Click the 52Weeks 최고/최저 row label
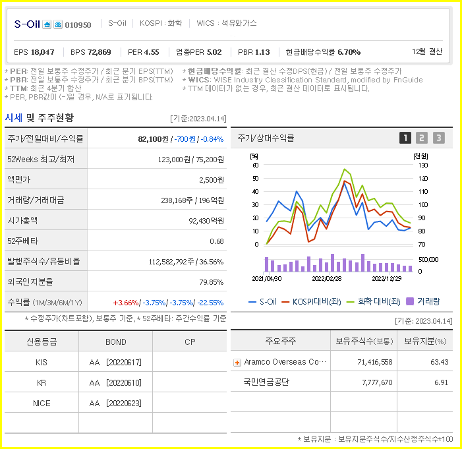The height and width of the screenshot is (449, 462). click(x=41, y=159)
